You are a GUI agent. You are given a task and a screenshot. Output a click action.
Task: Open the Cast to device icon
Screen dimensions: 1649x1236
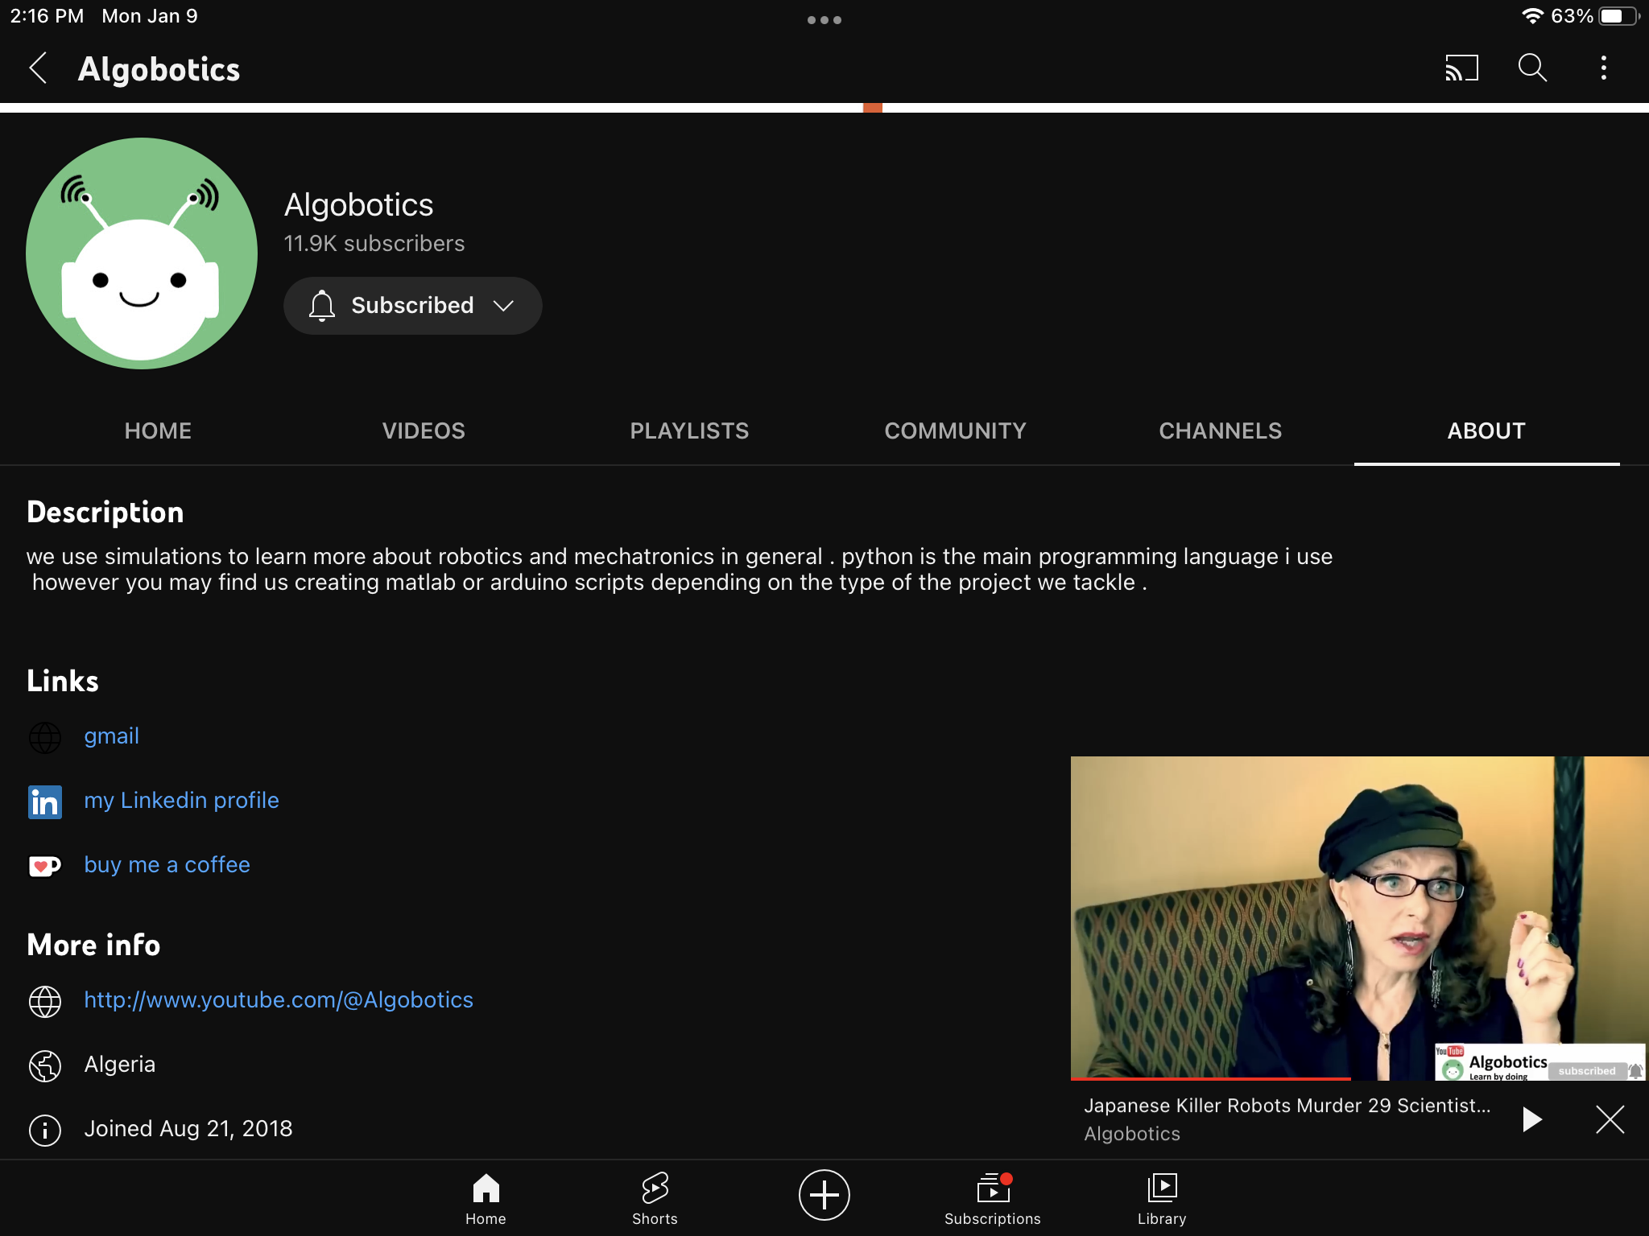pyautogui.click(x=1461, y=68)
